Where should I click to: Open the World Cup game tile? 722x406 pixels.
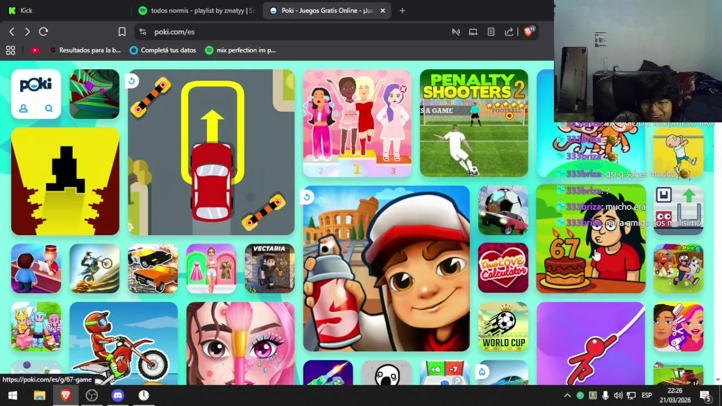point(503,326)
